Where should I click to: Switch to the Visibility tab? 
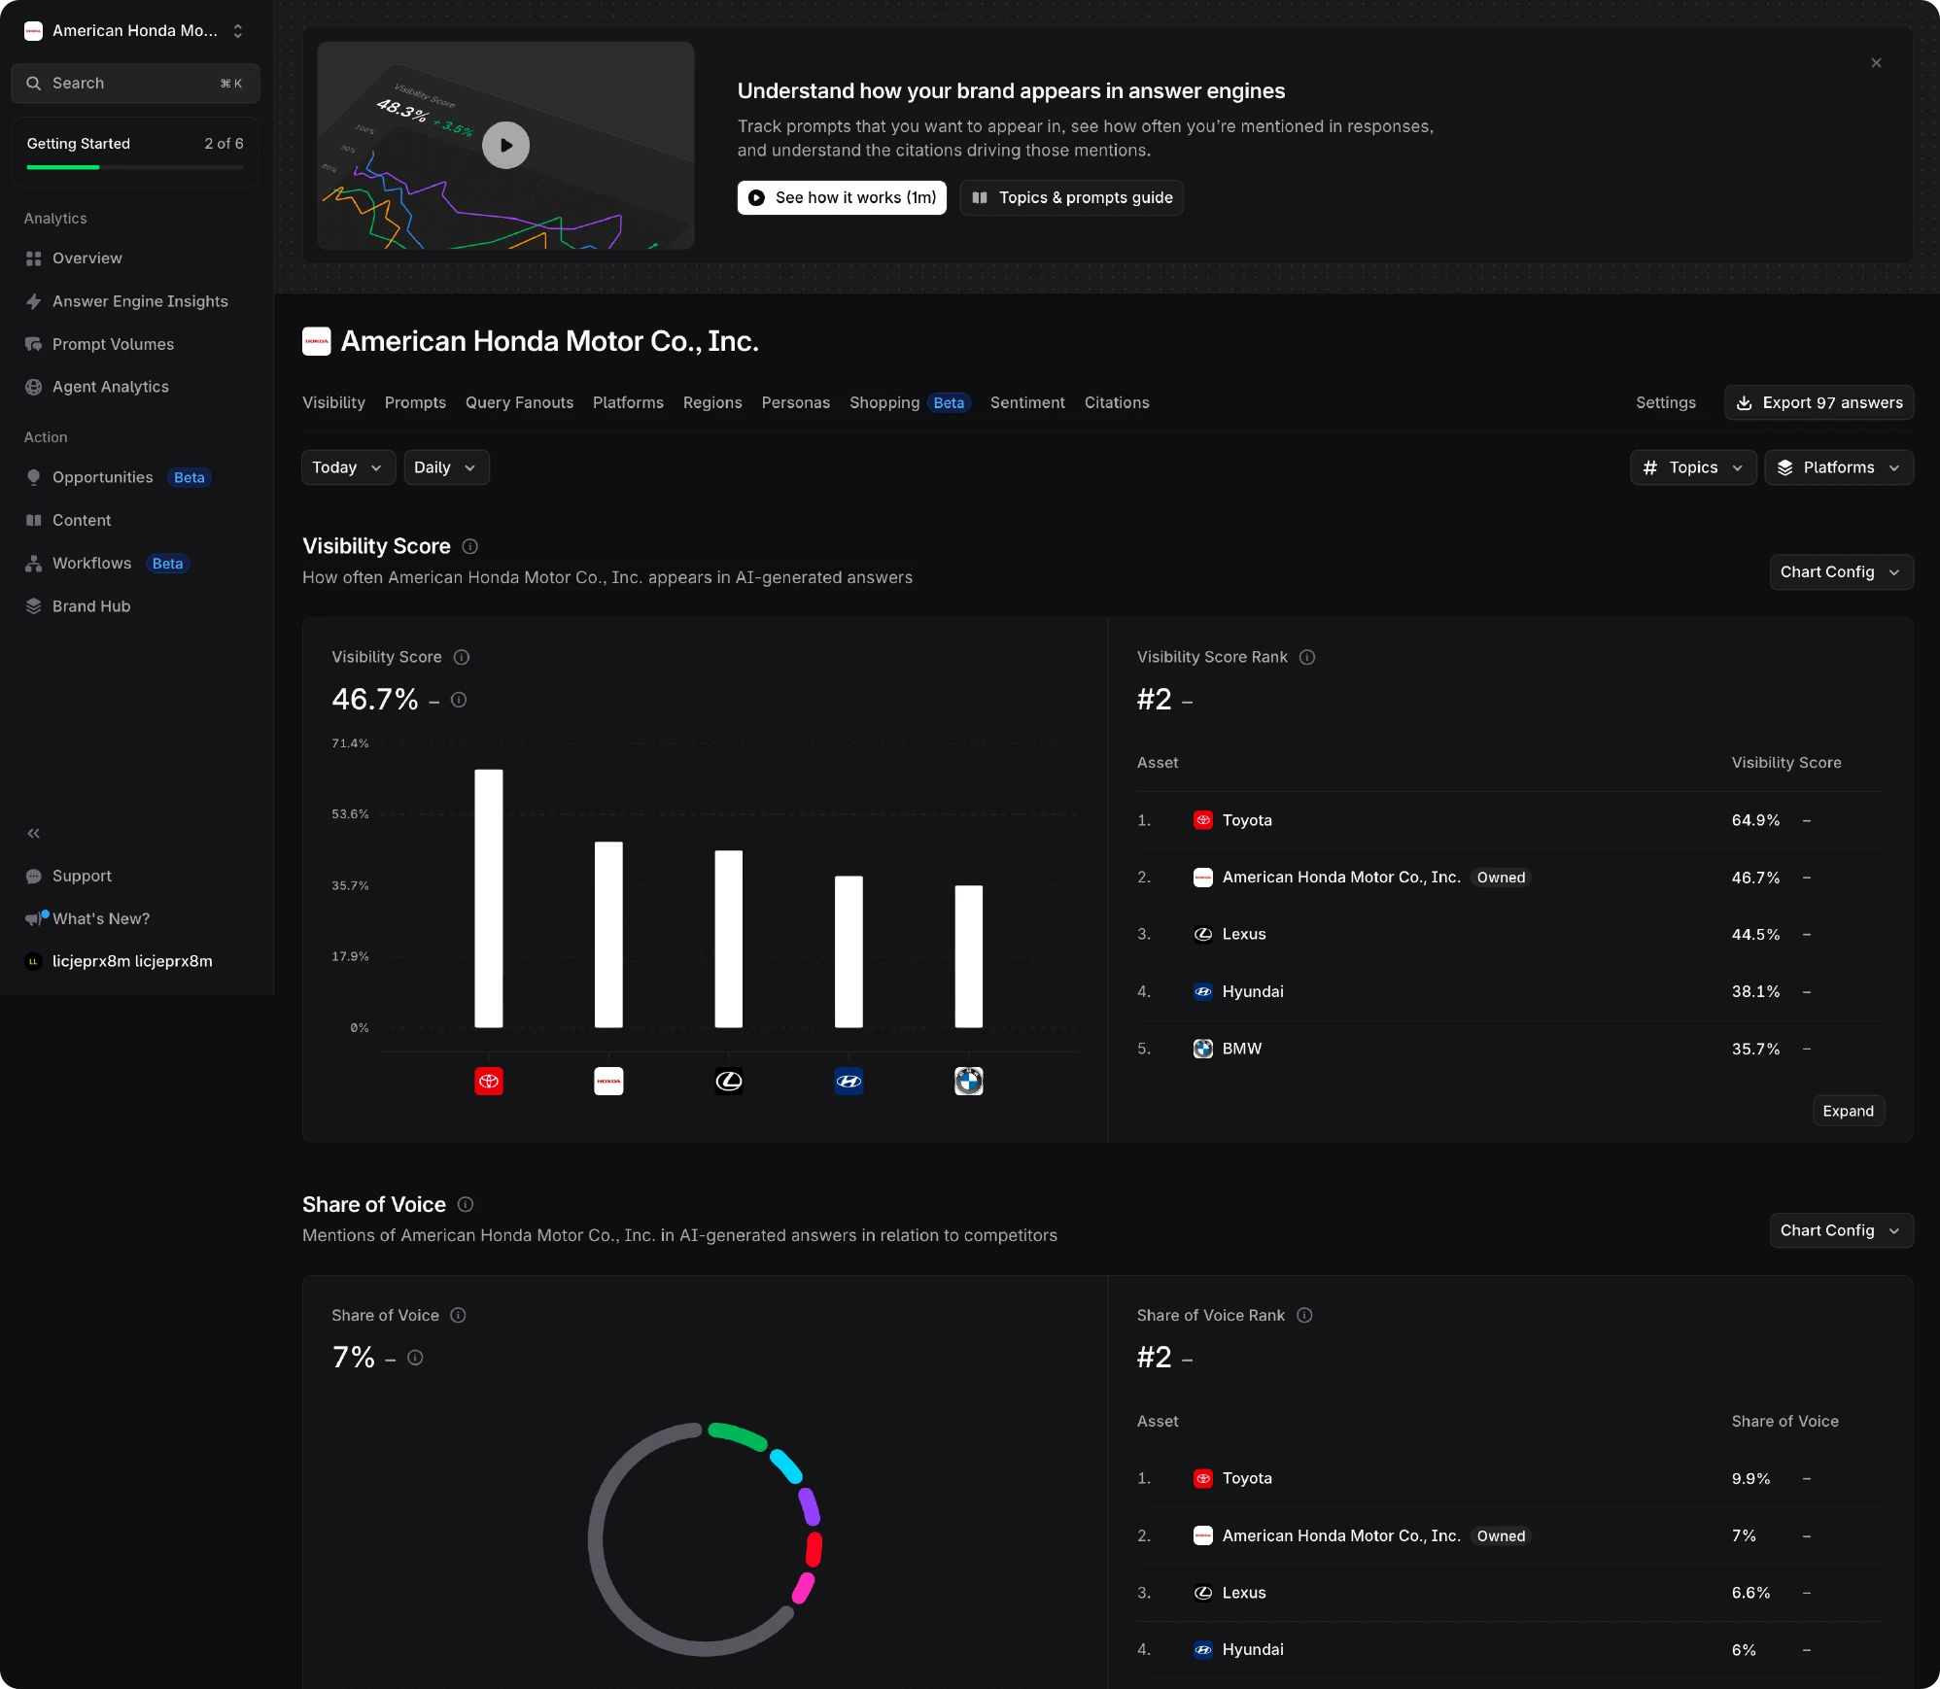point(333,402)
